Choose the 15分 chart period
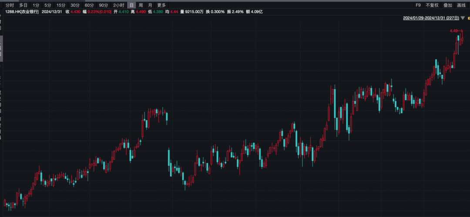This screenshot has width=470, height=217. (x=61, y=5)
